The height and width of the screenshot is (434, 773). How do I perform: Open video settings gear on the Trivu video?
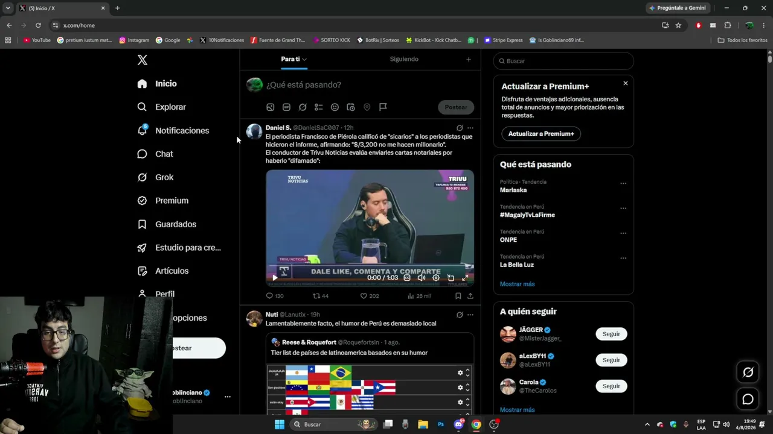click(x=436, y=278)
